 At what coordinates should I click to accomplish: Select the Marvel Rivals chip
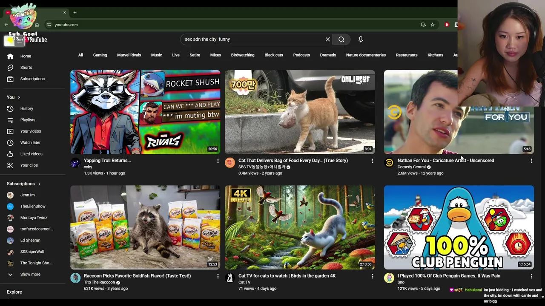(x=129, y=55)
